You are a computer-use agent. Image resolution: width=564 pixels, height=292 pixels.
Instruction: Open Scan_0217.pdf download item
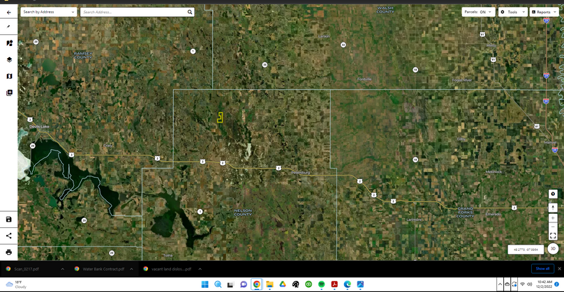(27, 268)
